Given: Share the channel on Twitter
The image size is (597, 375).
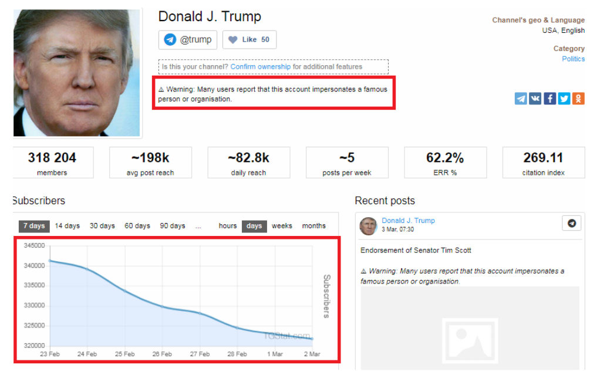Looking at the screenshot, I should click(564, 99).
